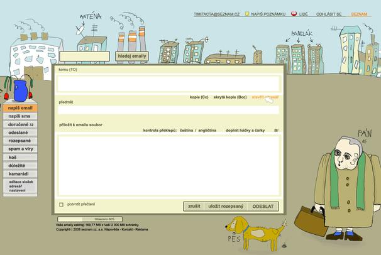Open the address book via 'otevřít adresář'

click(x=265, y=97)
